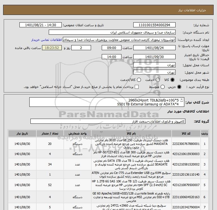Viewport: 217px width, 210px height.
Task: Click the announcement date field 1401/08/21 - 14:30
Action: [41, 25]
